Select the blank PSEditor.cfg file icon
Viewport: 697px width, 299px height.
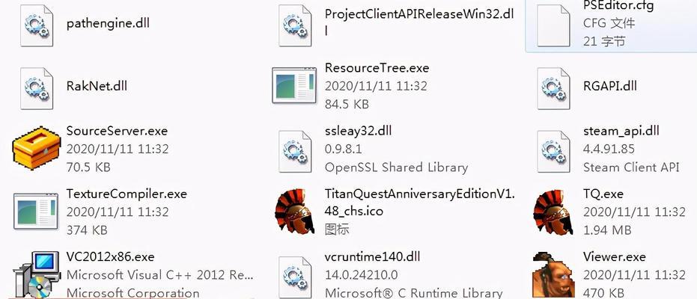tap(553, 25)
